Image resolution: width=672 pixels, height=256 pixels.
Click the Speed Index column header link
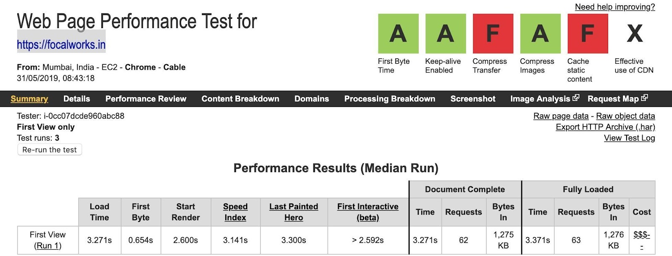click(235, 212)
